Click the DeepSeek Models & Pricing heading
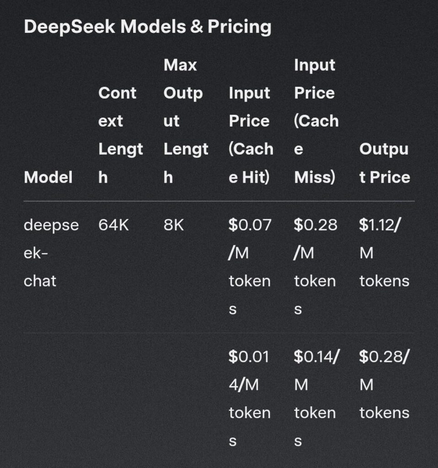The height and width of the screenshot is (468, 438). (148, 27)
